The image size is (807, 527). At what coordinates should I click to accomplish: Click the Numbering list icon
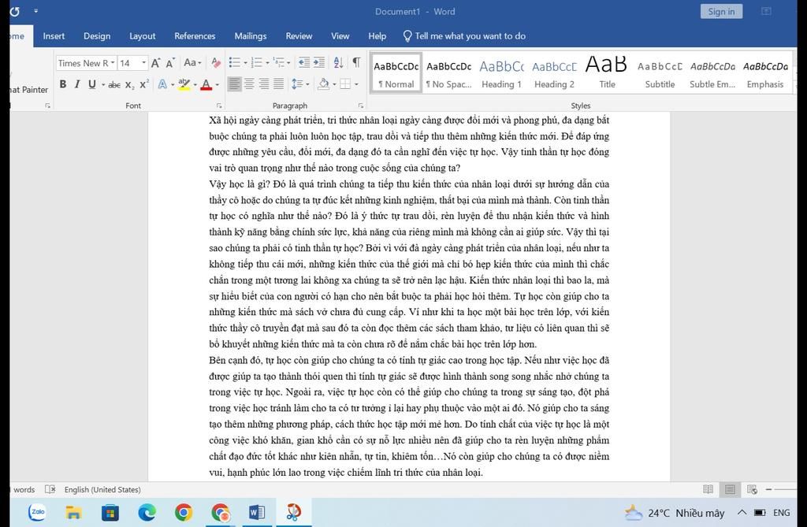(x=256, y=62)
